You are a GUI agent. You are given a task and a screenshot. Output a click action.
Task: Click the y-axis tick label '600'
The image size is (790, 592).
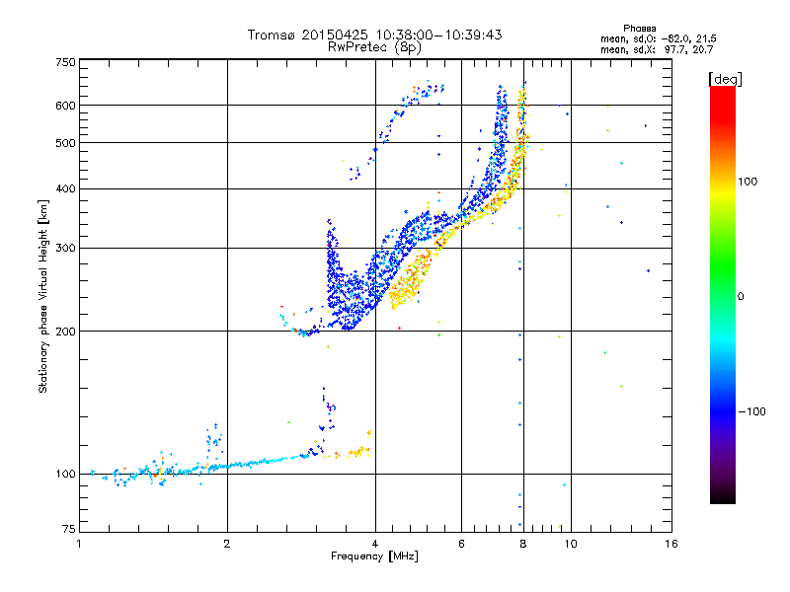coord(66,106)
